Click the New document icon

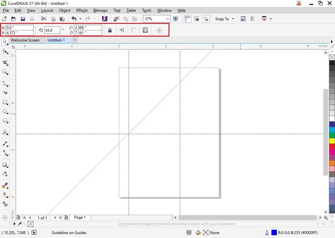pyautogui.click(x=4, y=19)
